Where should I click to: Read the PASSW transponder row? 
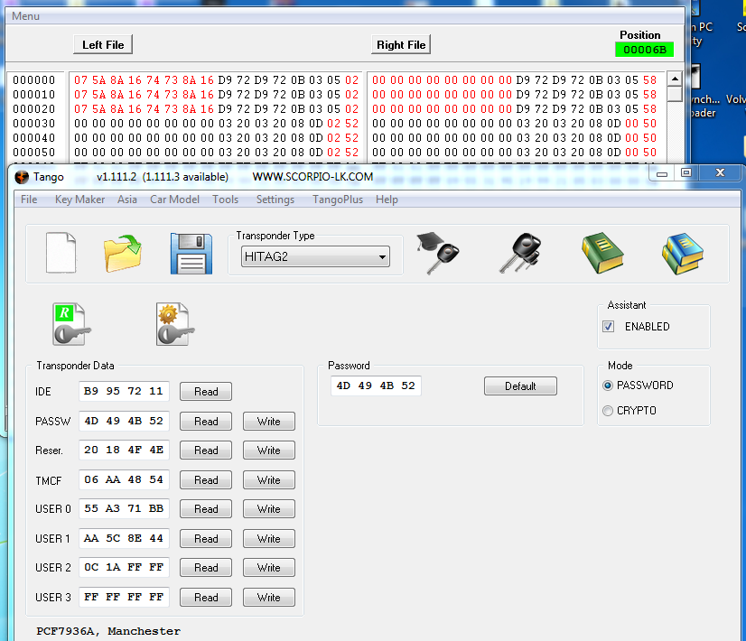click(206, 422)
